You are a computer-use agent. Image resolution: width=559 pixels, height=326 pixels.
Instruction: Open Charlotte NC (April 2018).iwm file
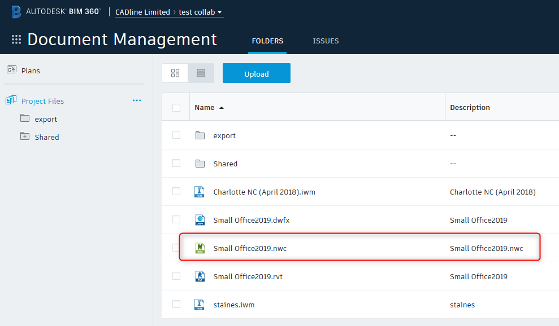pyautogui.click(x=264, y=192)
